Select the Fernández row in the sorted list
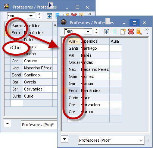Image resolution: width=153 pixels, height=148 pixels. tap(91, 91)
